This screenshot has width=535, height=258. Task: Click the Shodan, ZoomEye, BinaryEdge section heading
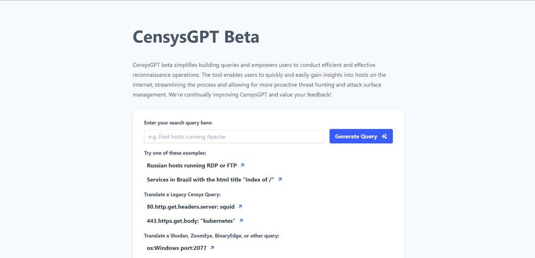pos(211,235)
